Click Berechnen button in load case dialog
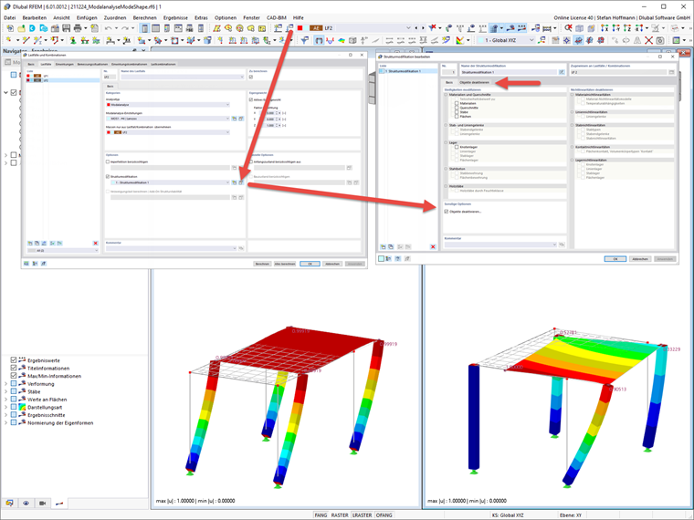 (262, 264)
